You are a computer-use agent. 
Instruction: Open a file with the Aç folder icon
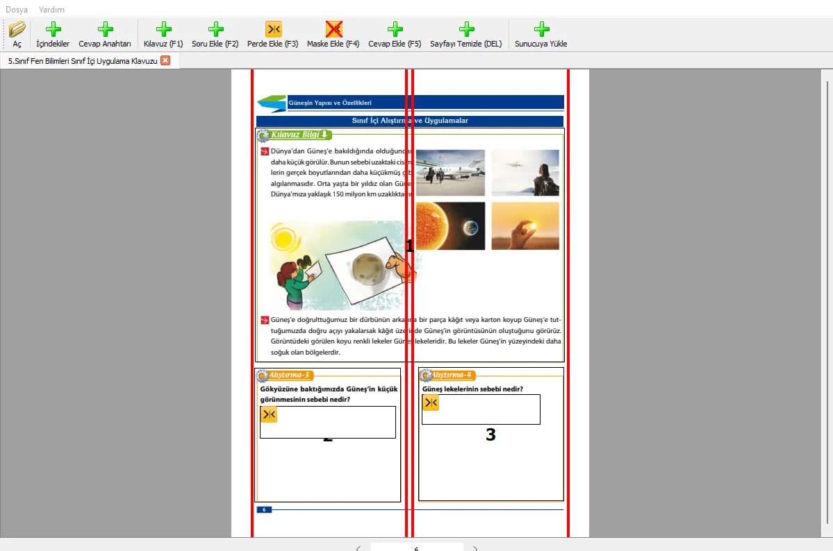click(x=17, y=35)
